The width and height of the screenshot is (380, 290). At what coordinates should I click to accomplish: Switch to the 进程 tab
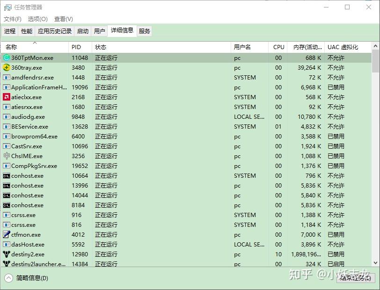[x=10, y=31]
